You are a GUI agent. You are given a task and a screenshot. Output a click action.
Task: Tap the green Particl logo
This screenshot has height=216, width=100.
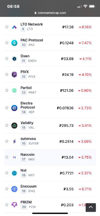14,90
